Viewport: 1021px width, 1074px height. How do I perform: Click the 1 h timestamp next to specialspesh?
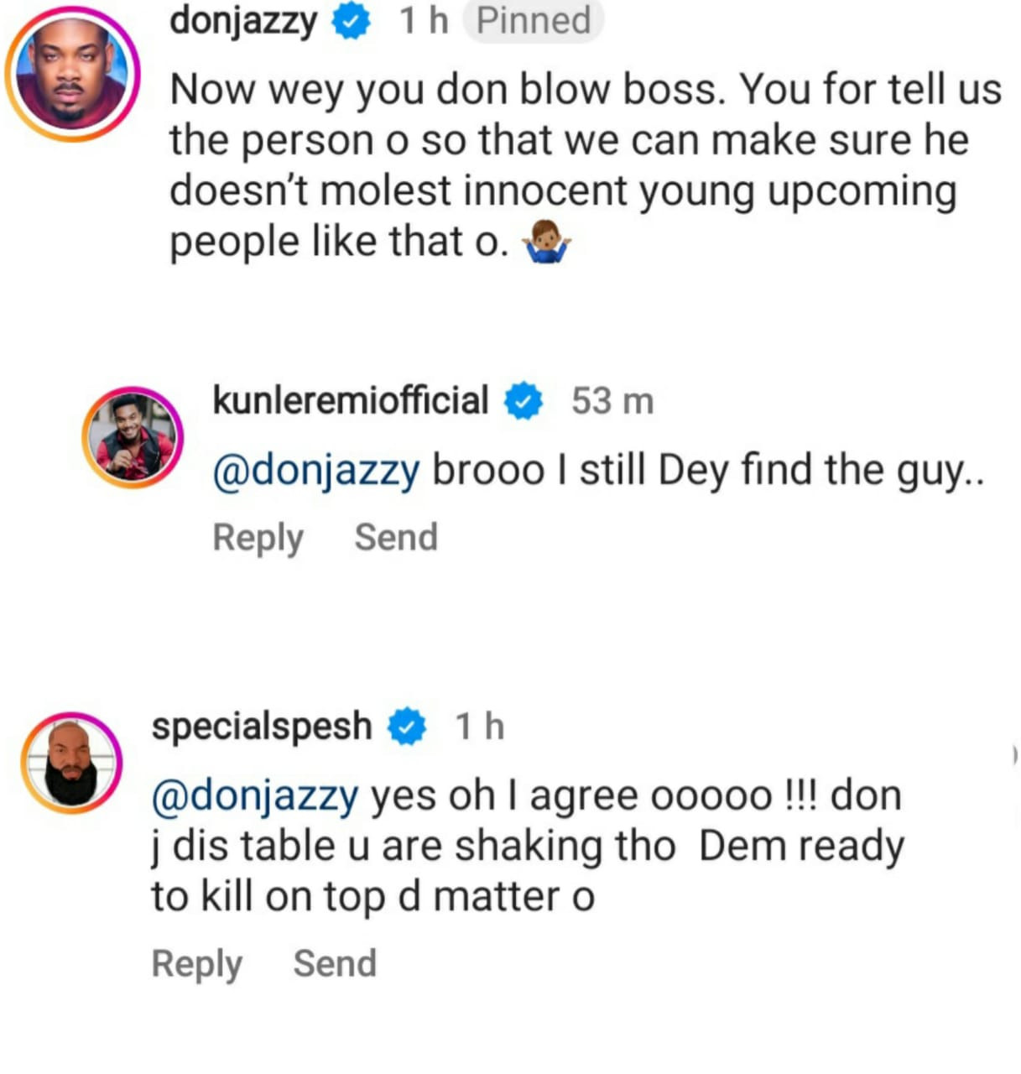479,727
